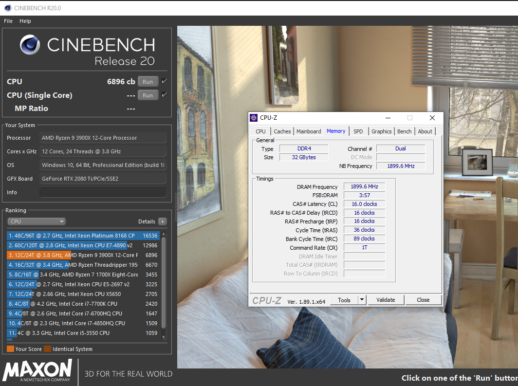Open the Graphics tab in CPU-Z

(381, 131)
